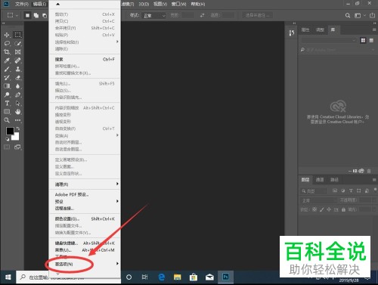Select the Brush tool

point(7,69)
